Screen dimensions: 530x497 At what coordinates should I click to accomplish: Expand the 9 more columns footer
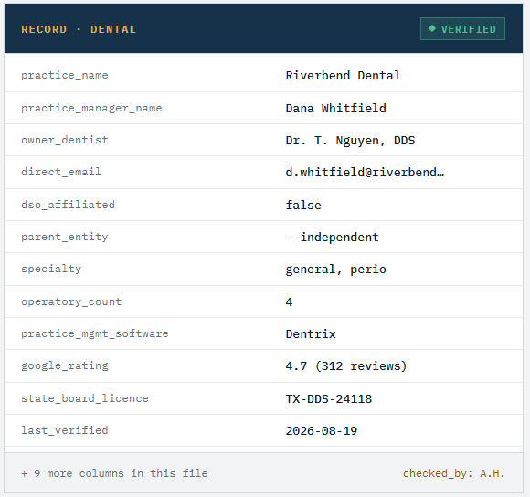pyautogui.click(x=114, y=473)
